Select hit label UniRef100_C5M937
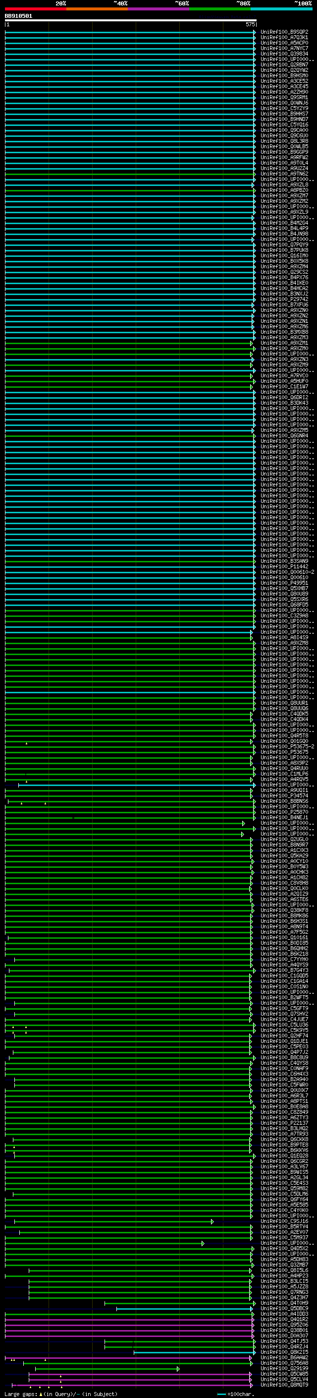Screen dimensions: 317x1398 tap(284, 1237)
